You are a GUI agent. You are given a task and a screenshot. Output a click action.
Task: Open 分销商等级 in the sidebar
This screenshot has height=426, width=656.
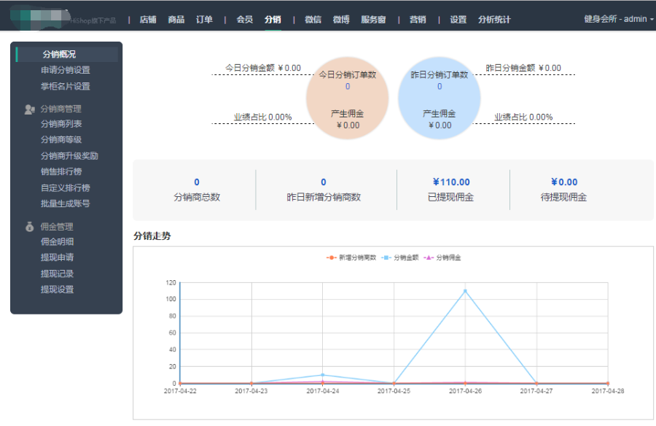(61, 139)
